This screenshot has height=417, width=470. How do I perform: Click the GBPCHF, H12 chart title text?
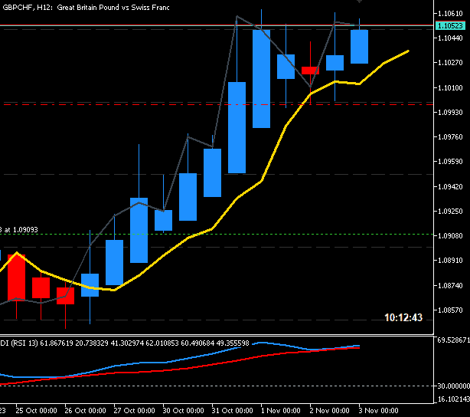click(x=86, y=8)
